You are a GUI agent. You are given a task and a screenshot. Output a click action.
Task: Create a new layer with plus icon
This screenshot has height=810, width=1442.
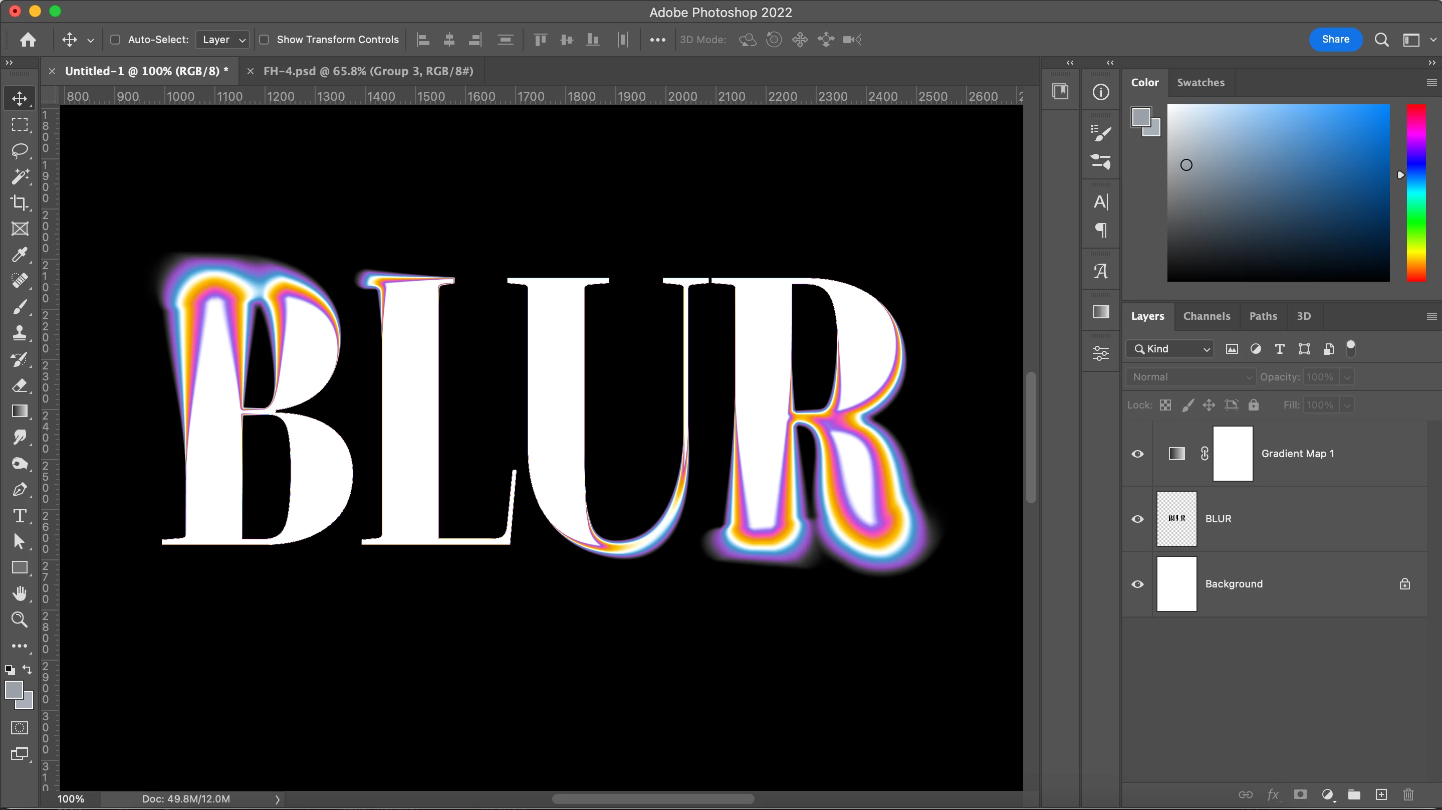tap(1381, 794)
